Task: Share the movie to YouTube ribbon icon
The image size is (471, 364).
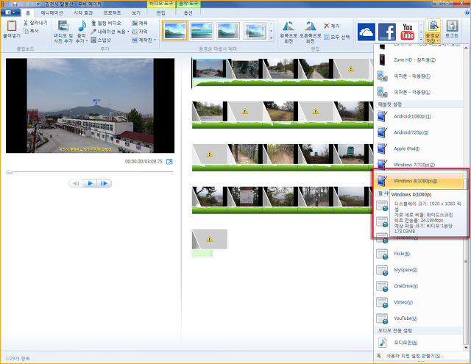Action: pyautogui.click(x=407, y=32)
